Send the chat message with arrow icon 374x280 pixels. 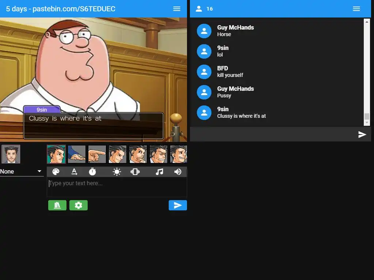(362, 135)
